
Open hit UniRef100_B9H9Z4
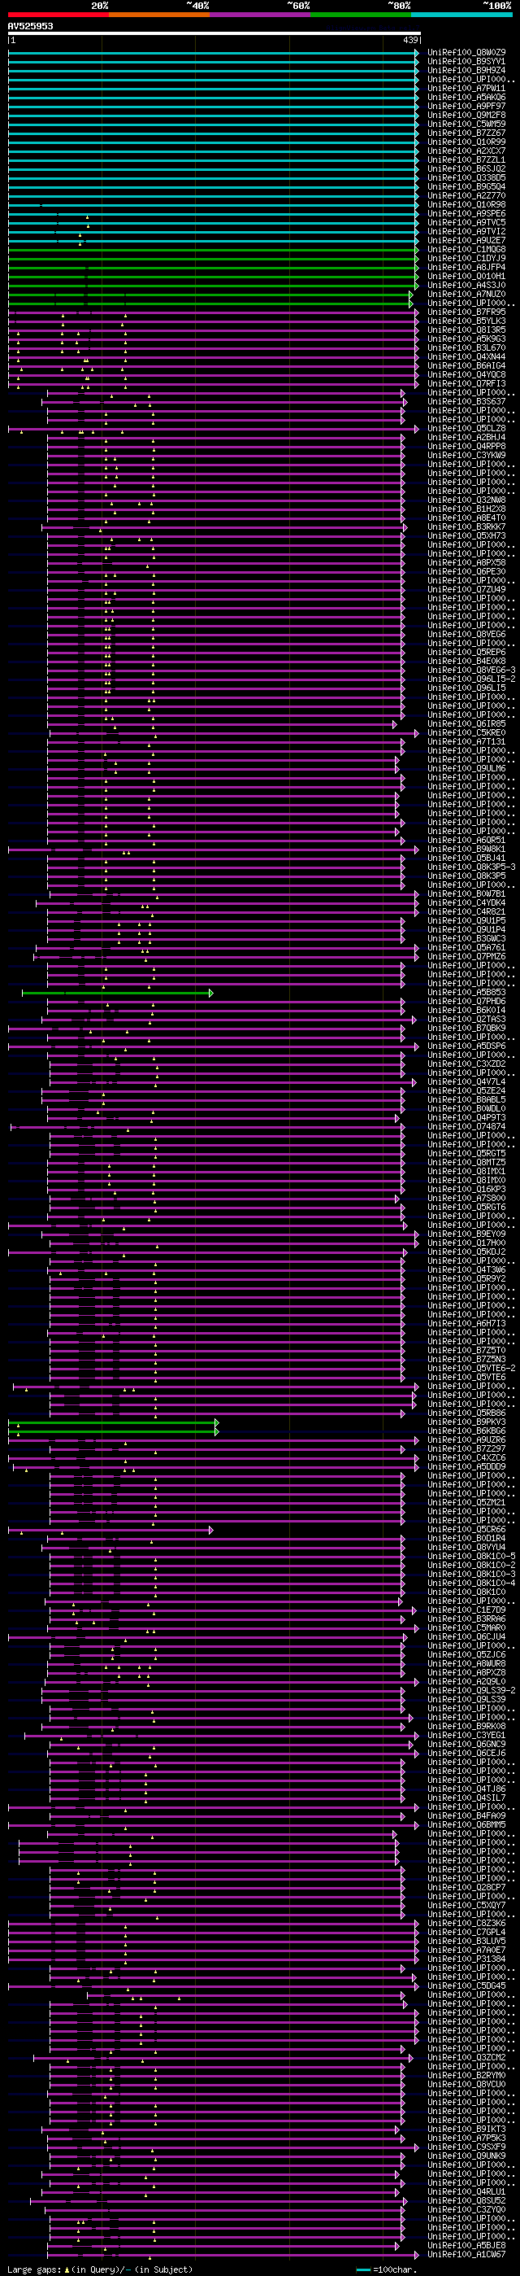pos(467,71)
